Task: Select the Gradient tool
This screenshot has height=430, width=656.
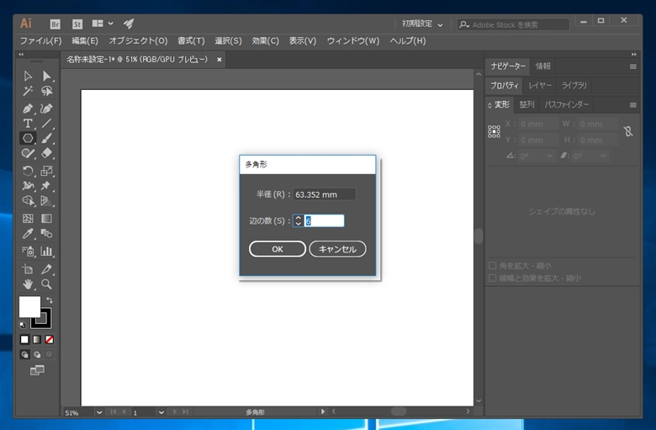Action: point(46,219)
